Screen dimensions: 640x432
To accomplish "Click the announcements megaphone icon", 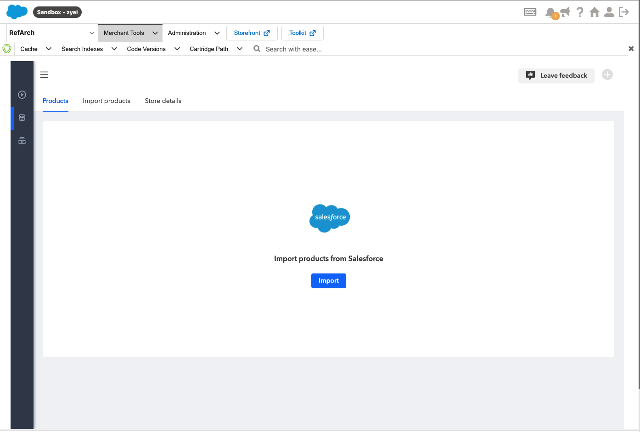I will tap(565, 12).
